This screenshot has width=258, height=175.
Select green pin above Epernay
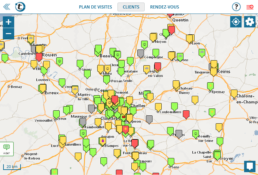[x=210, y=86]
